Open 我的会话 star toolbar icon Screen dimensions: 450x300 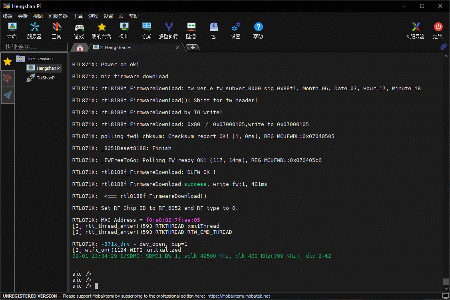(102, 30)
